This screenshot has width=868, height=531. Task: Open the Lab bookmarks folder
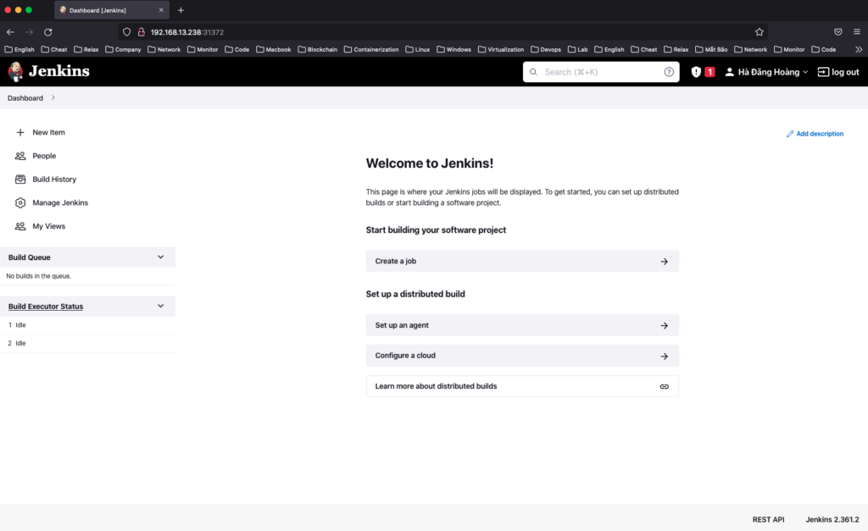(x=578, y=49)
